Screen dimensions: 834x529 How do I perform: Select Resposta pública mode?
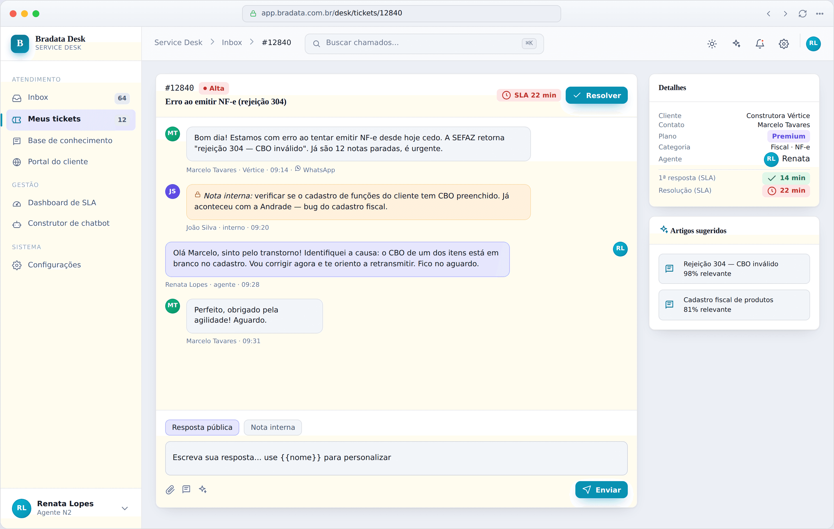click(x=202, y=428)
